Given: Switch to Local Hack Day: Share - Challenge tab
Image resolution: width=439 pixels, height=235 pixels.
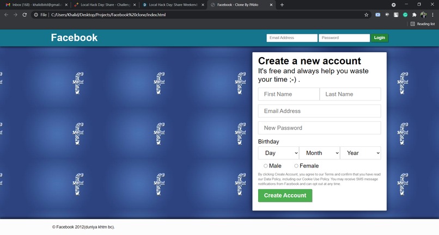Looking at the screenshot, I should coord(105,5).
